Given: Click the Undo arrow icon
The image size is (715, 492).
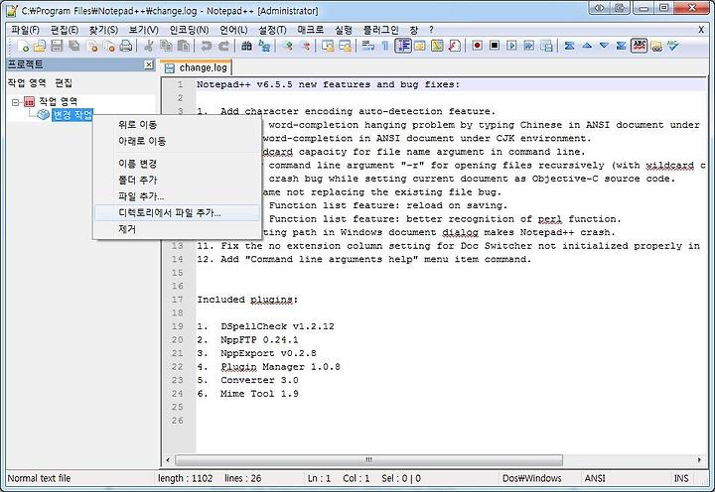Looking at the screenshot, I should (207, 46).
